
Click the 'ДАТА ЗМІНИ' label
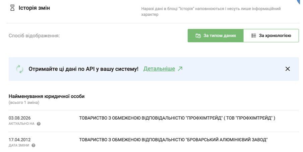[x=19, y=145]
